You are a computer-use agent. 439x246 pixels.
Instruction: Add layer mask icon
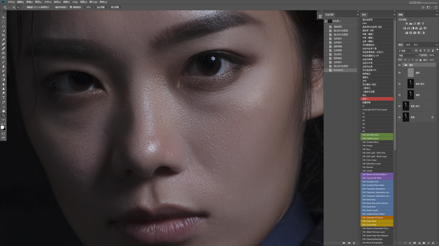415,243
